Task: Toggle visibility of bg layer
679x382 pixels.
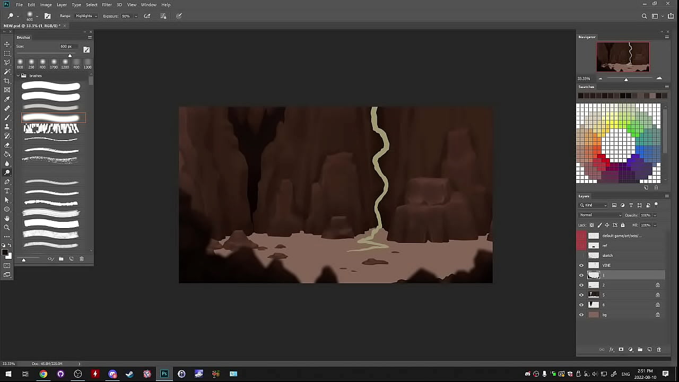Action: [581, 315]
